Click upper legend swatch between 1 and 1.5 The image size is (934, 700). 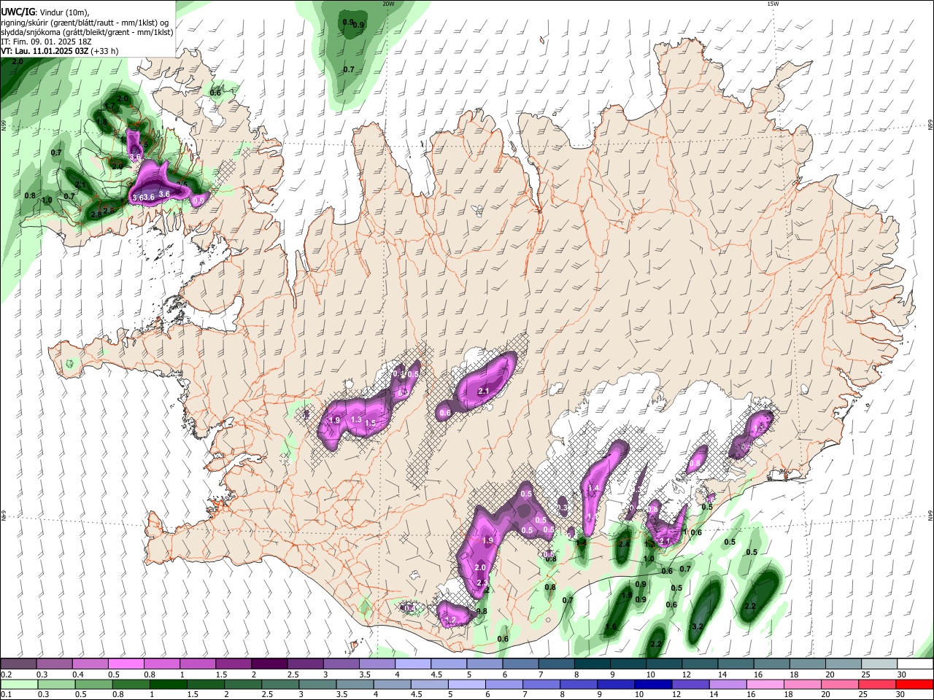pyautogui.click(x=197, y=664)
